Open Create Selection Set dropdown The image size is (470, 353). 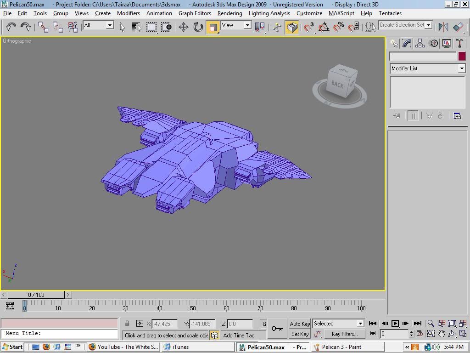point(429,25)
